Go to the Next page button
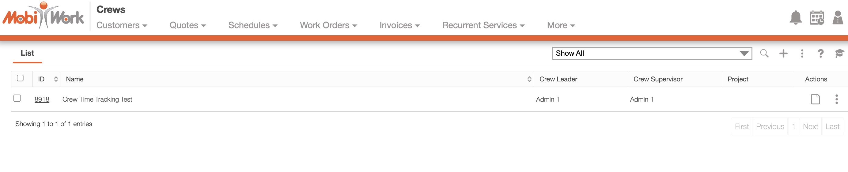Image resolution: width=848 pixels, height=172 pixels. (810, 127)
